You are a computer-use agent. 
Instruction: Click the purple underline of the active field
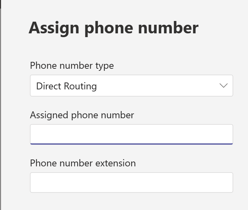[131, 144]
